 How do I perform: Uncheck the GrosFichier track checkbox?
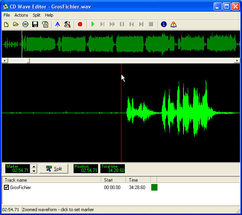6,187
